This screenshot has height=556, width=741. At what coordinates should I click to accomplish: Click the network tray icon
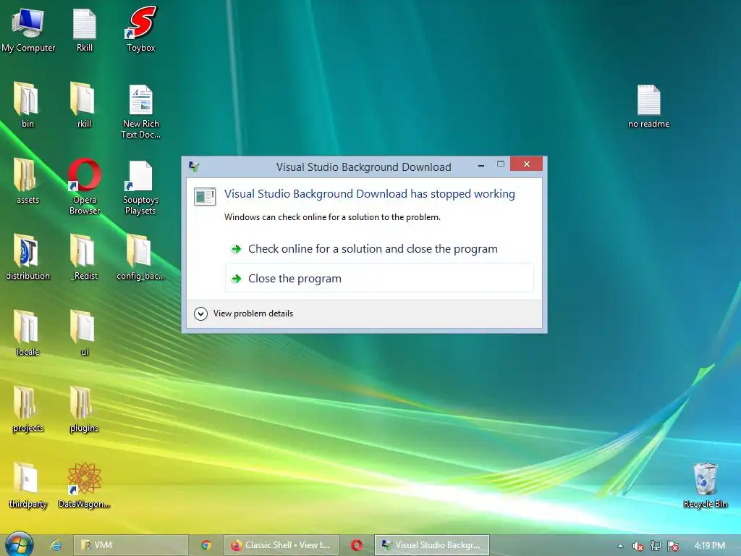656,546
